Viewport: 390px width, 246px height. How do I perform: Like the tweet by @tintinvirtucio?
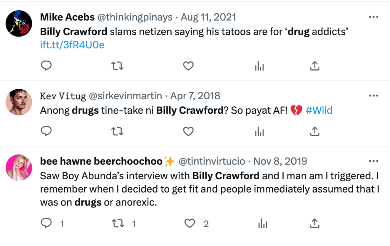pyautogui.click(x=189, y=223)
